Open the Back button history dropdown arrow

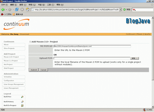pyautogui.click(x=6, y=10)
